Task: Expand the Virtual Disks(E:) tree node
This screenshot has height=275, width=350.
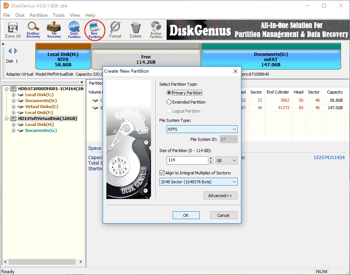Action: [x=14, y=107]
